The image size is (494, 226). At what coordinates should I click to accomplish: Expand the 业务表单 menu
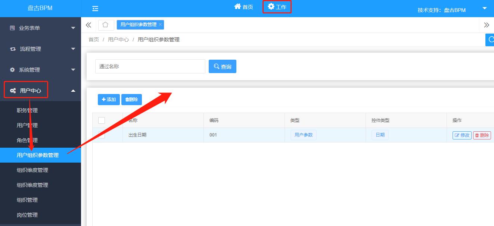pos(40,28)
